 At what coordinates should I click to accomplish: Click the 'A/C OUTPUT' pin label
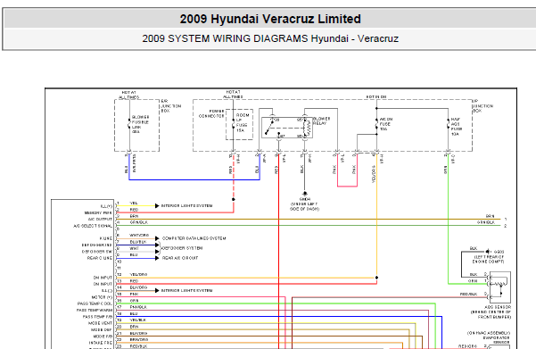pos(100,220)
